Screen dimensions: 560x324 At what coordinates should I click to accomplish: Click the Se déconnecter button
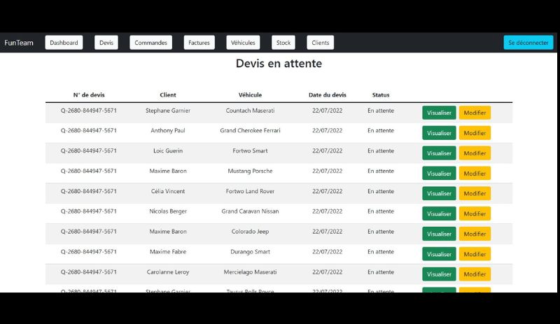click(x=528, y=43)
